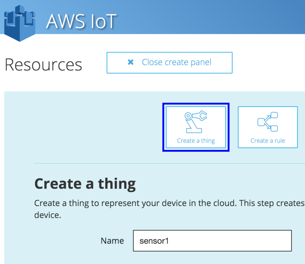
Task: Click the blue X icon in Close create panel
Action: 131,62
